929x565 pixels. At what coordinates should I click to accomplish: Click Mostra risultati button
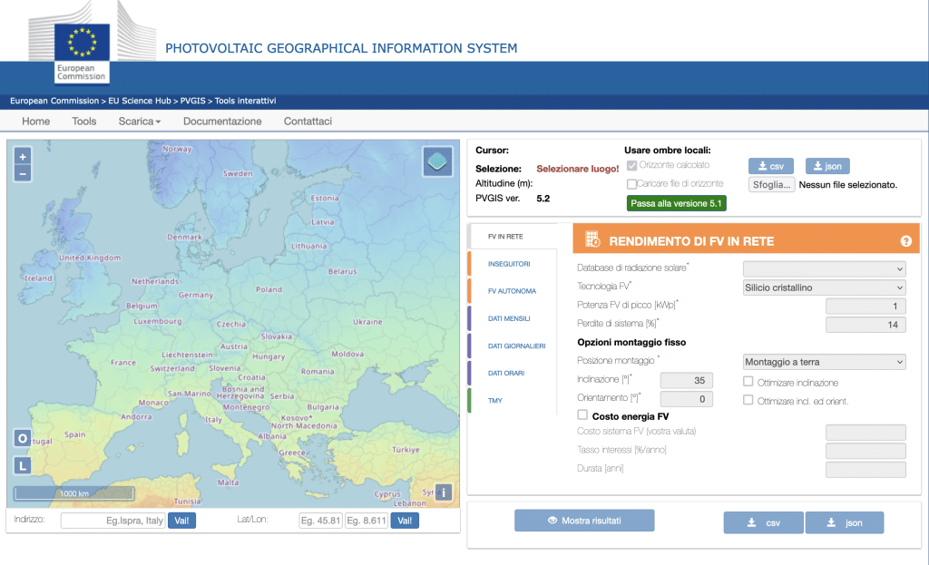584,521
